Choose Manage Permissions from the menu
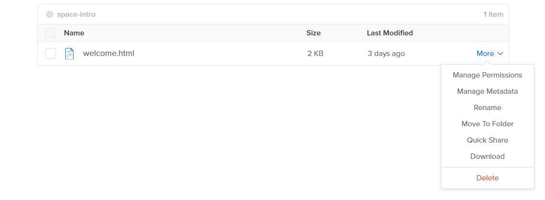 coord(487,75)
